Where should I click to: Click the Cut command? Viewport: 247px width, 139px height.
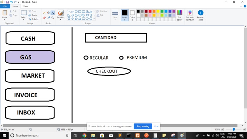(13, 11)
